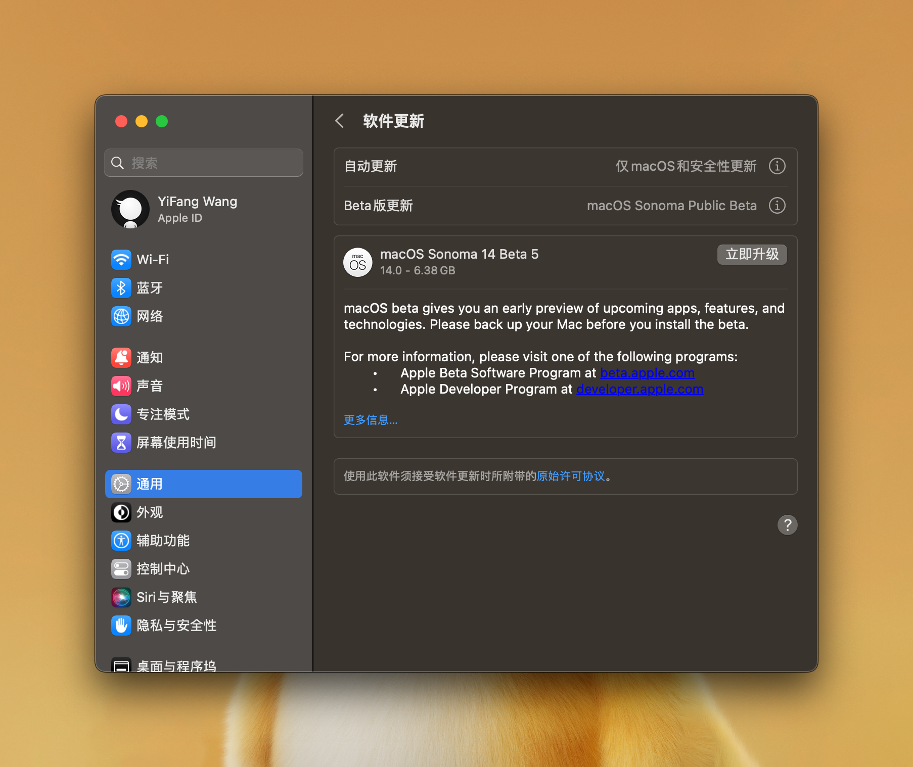Viewport: 913px width, 767px height.
Task: Zoom window with green button
Action: 162,121
